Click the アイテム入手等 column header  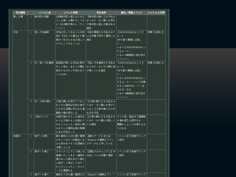click(156, 13)
